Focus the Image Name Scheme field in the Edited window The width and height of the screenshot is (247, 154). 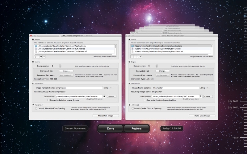tap(79, 88)
